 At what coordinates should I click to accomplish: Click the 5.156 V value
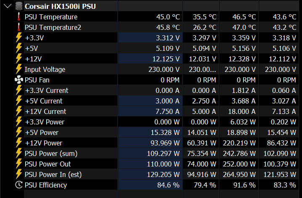(244, 48)
